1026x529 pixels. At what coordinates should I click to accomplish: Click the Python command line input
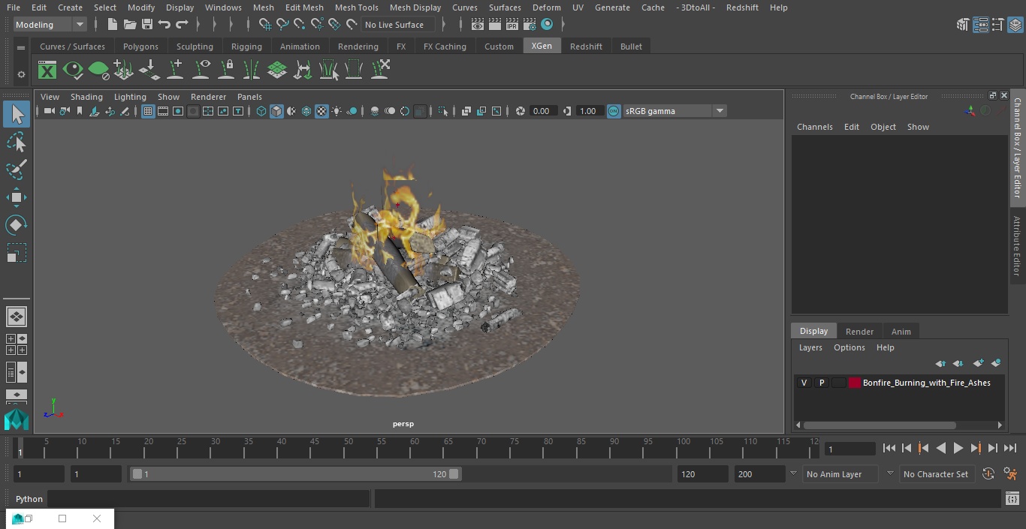(208, 499)
